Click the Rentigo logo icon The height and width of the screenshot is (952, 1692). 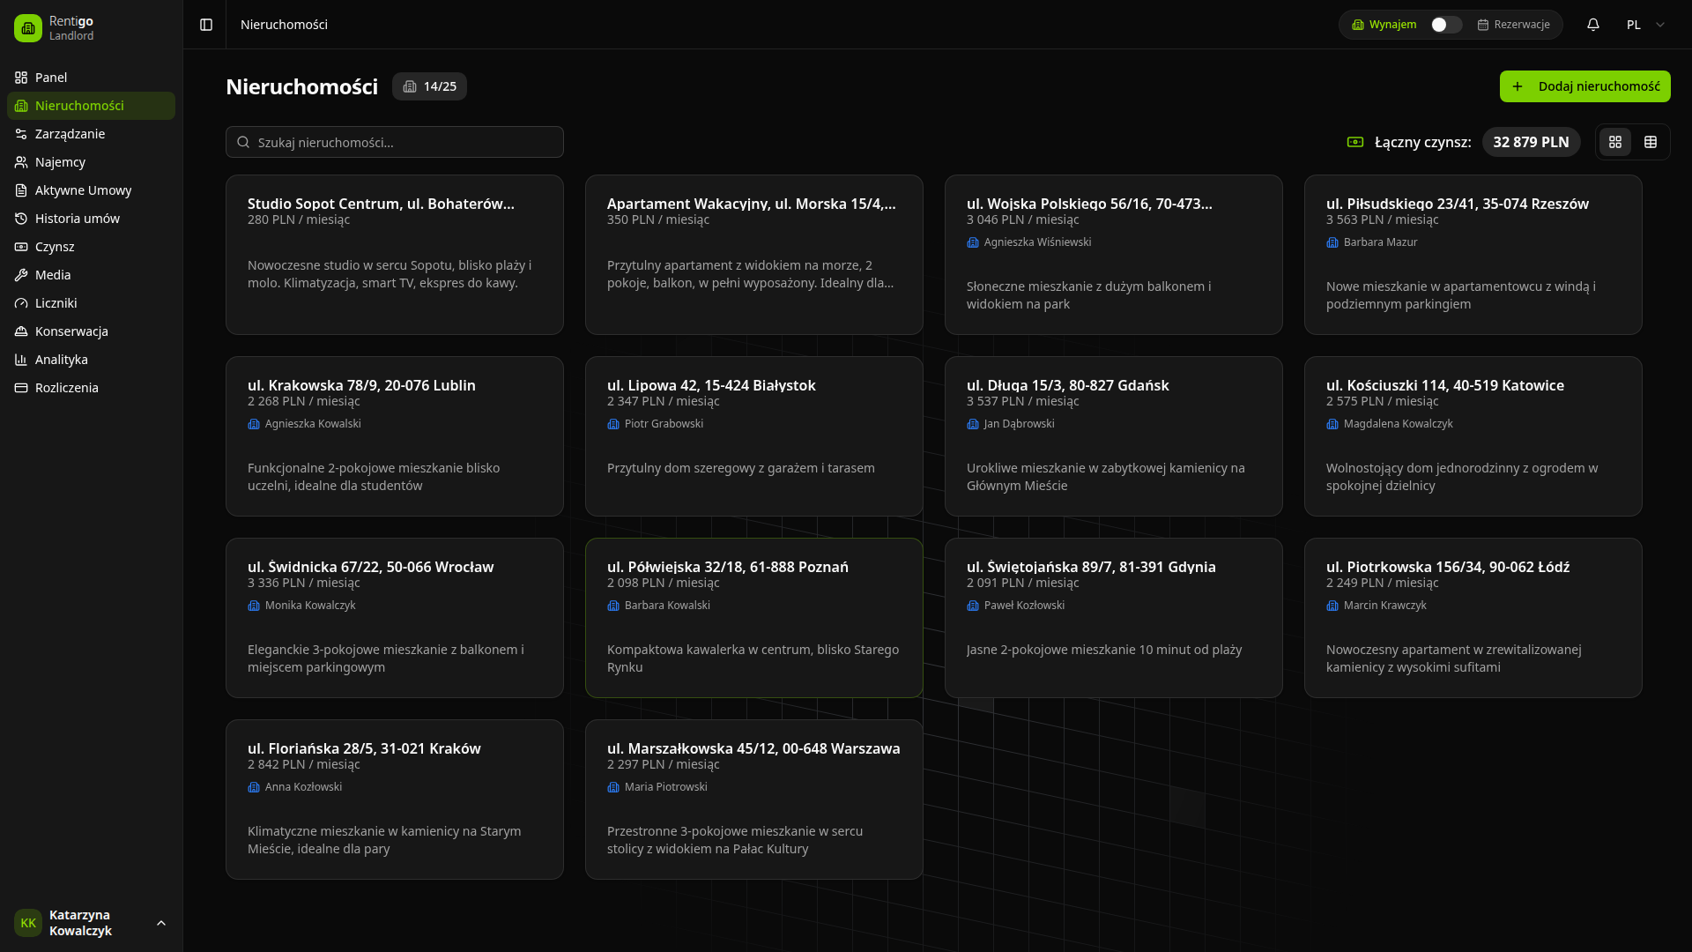coord(28,28)
